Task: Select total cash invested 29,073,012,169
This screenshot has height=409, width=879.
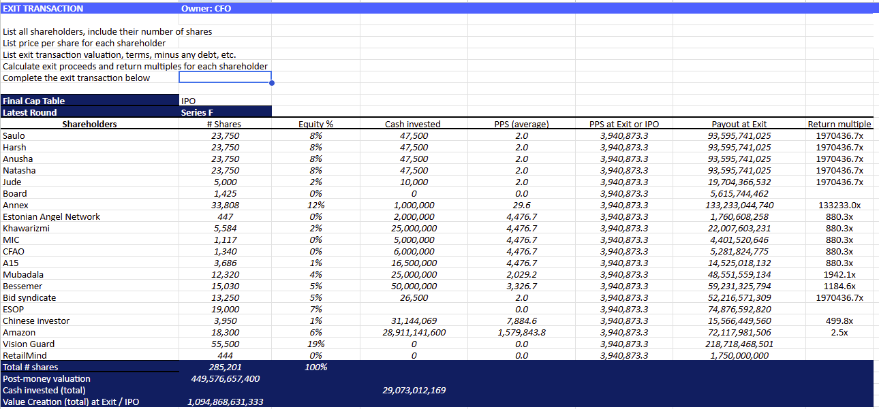Action: 414,390
